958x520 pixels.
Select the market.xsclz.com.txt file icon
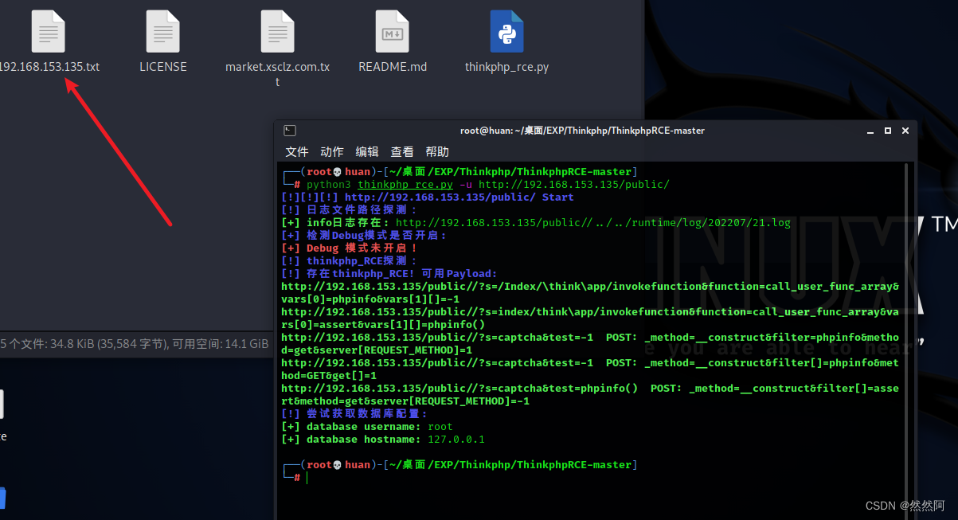coord(277,32)
